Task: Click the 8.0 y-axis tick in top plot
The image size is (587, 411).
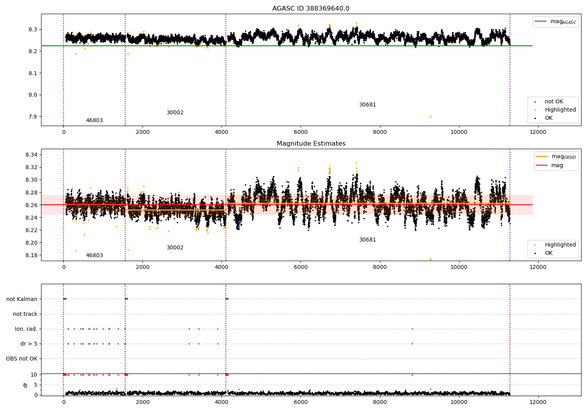Action: point(33,95)
